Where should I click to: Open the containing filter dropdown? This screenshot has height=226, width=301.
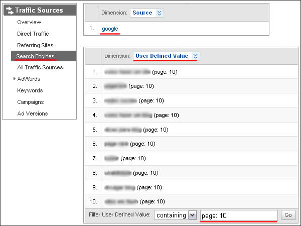coord(176,215)
